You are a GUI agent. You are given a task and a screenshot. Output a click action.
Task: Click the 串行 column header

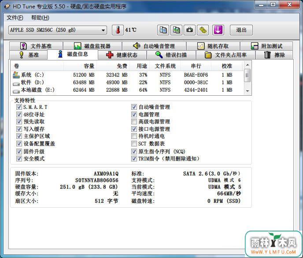click(x=196, y=66)
